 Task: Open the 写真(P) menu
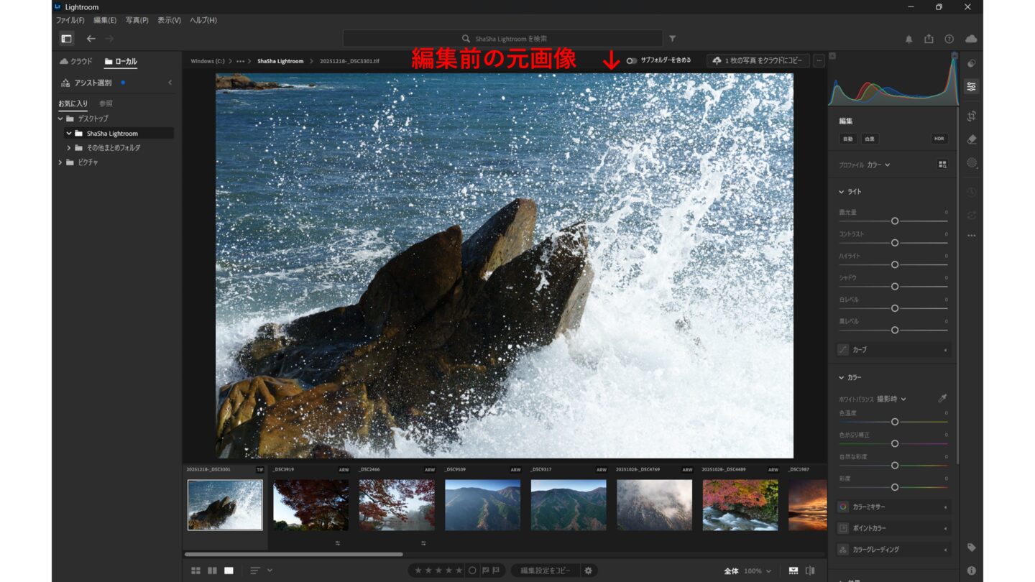pyautogui.click(x=137, y=20)
